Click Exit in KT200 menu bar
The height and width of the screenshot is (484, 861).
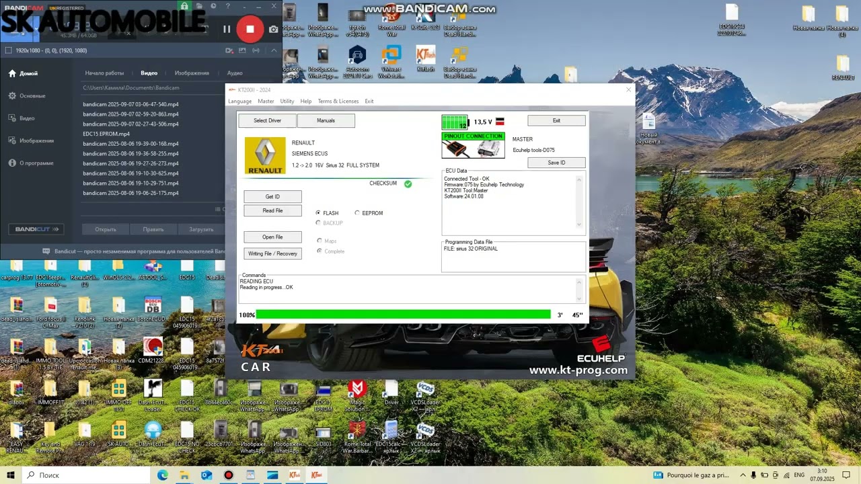point(369,102)
